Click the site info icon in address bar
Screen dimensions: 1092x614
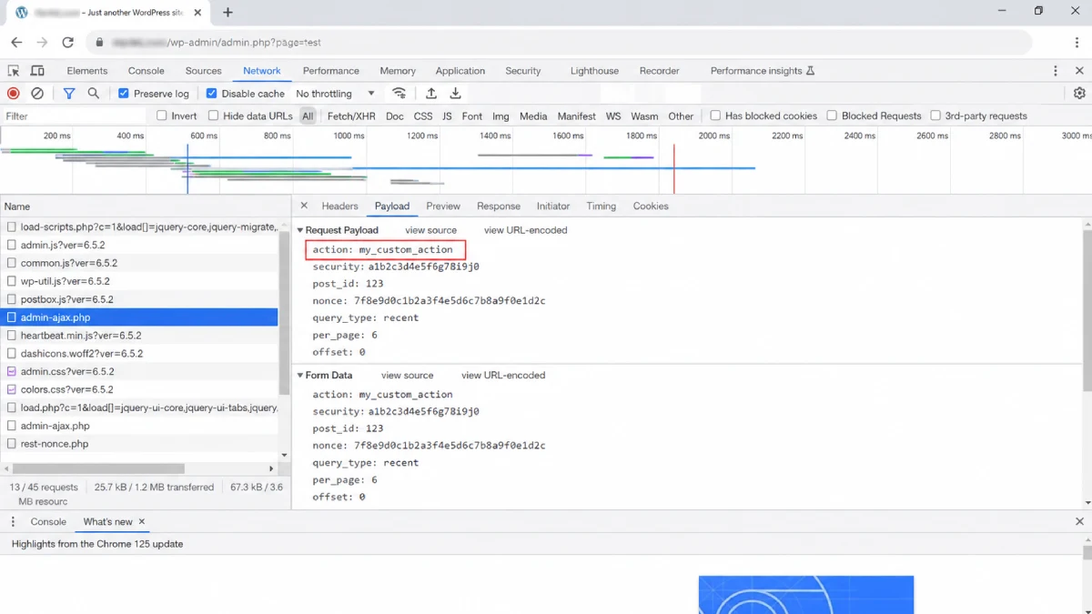[98, 42]
